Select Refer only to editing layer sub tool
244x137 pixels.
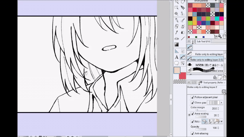point(205,54)
